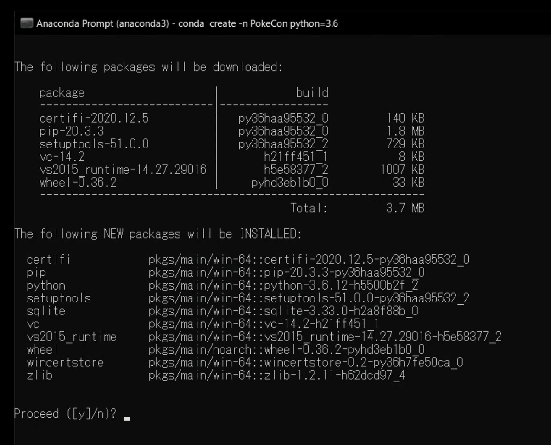Click build 'pyhd3eb1b0_0' value
Viewport: 551px width, 445px height.
[x=290, y=183]
